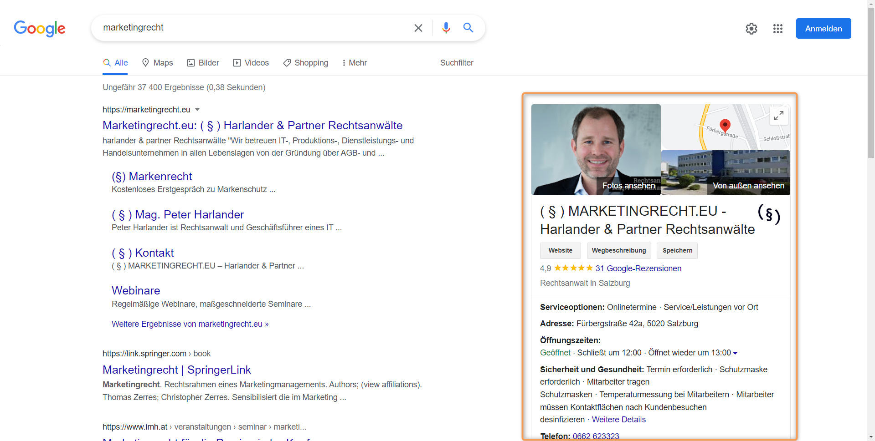Go to the Google logo homepage
This screenshot has height=441, width=875.
click(40, 29)
